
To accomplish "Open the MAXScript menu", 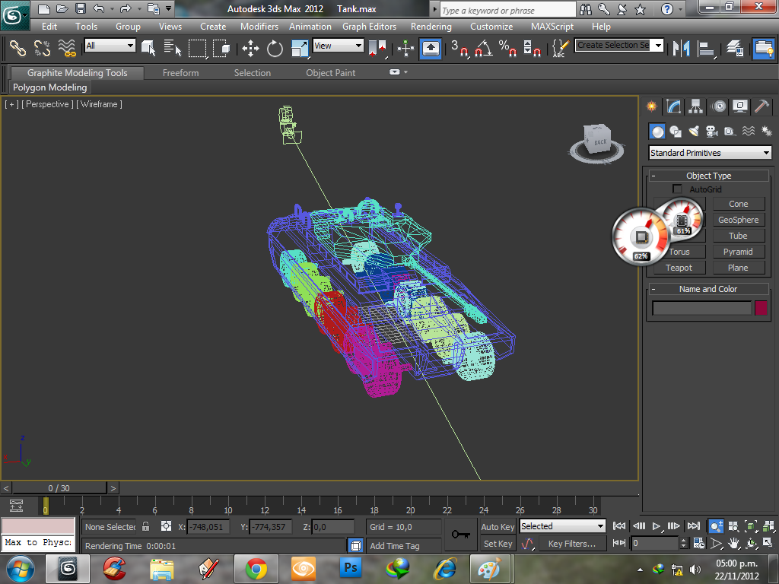I will point(552,27).
